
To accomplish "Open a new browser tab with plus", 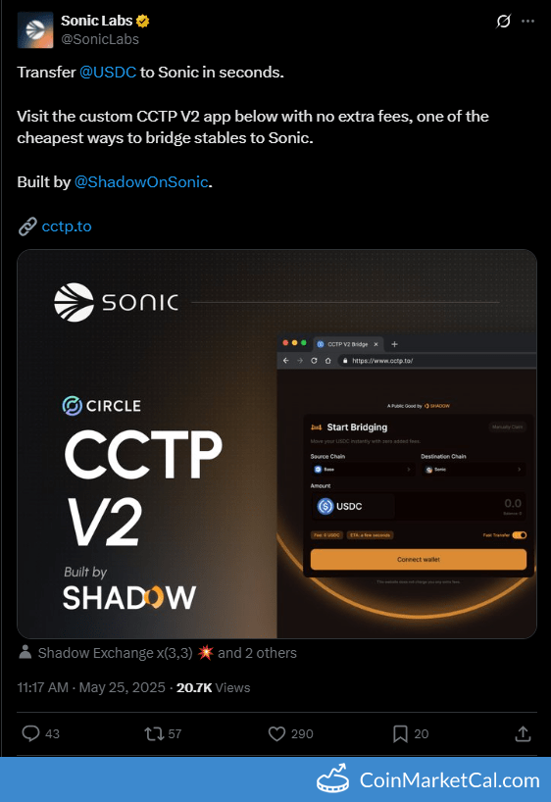I will 394,344.
